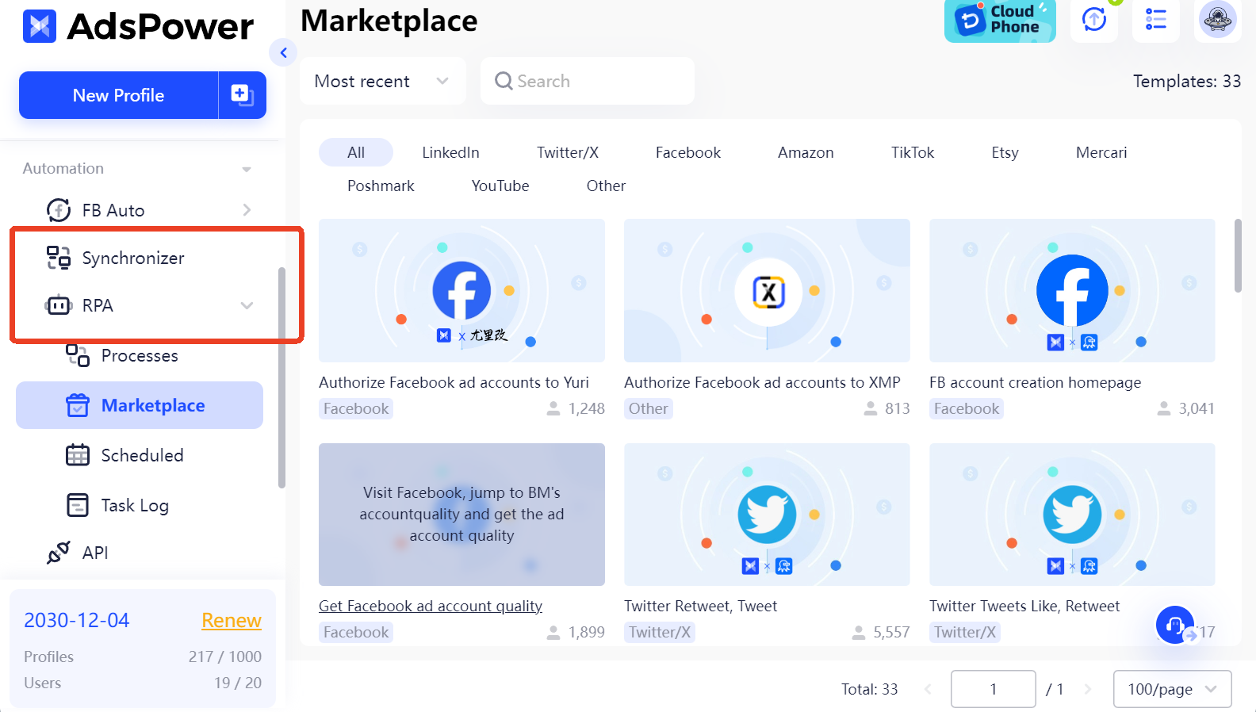Open Get Facebook ad account quality link

pos(431,606)
